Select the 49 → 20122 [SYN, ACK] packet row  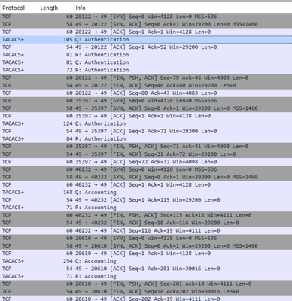(146, 24)
